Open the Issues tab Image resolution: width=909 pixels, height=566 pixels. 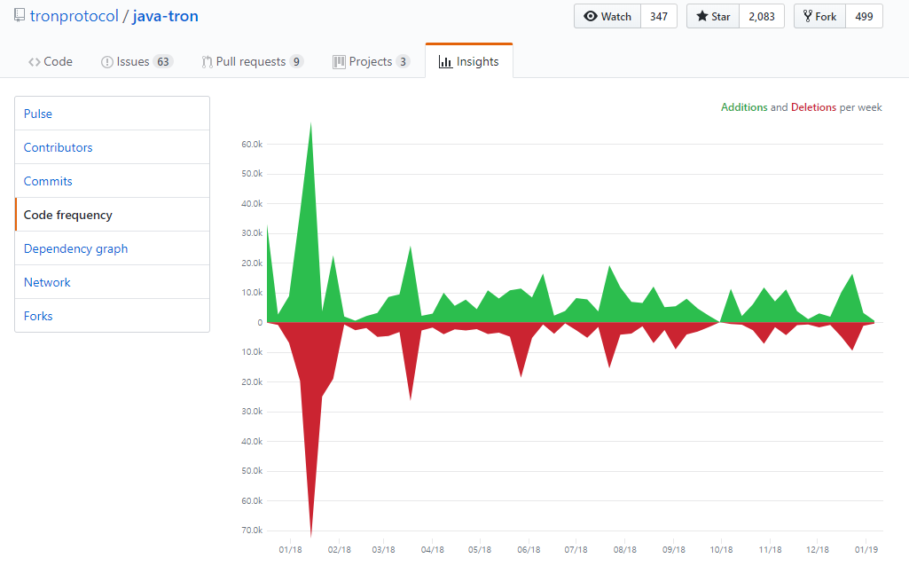click(x=137, y=61)
